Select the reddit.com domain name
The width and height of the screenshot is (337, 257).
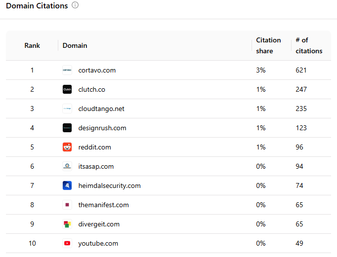pos(94,147)
